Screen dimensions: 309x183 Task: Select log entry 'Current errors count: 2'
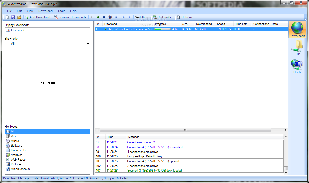(189, 142)
